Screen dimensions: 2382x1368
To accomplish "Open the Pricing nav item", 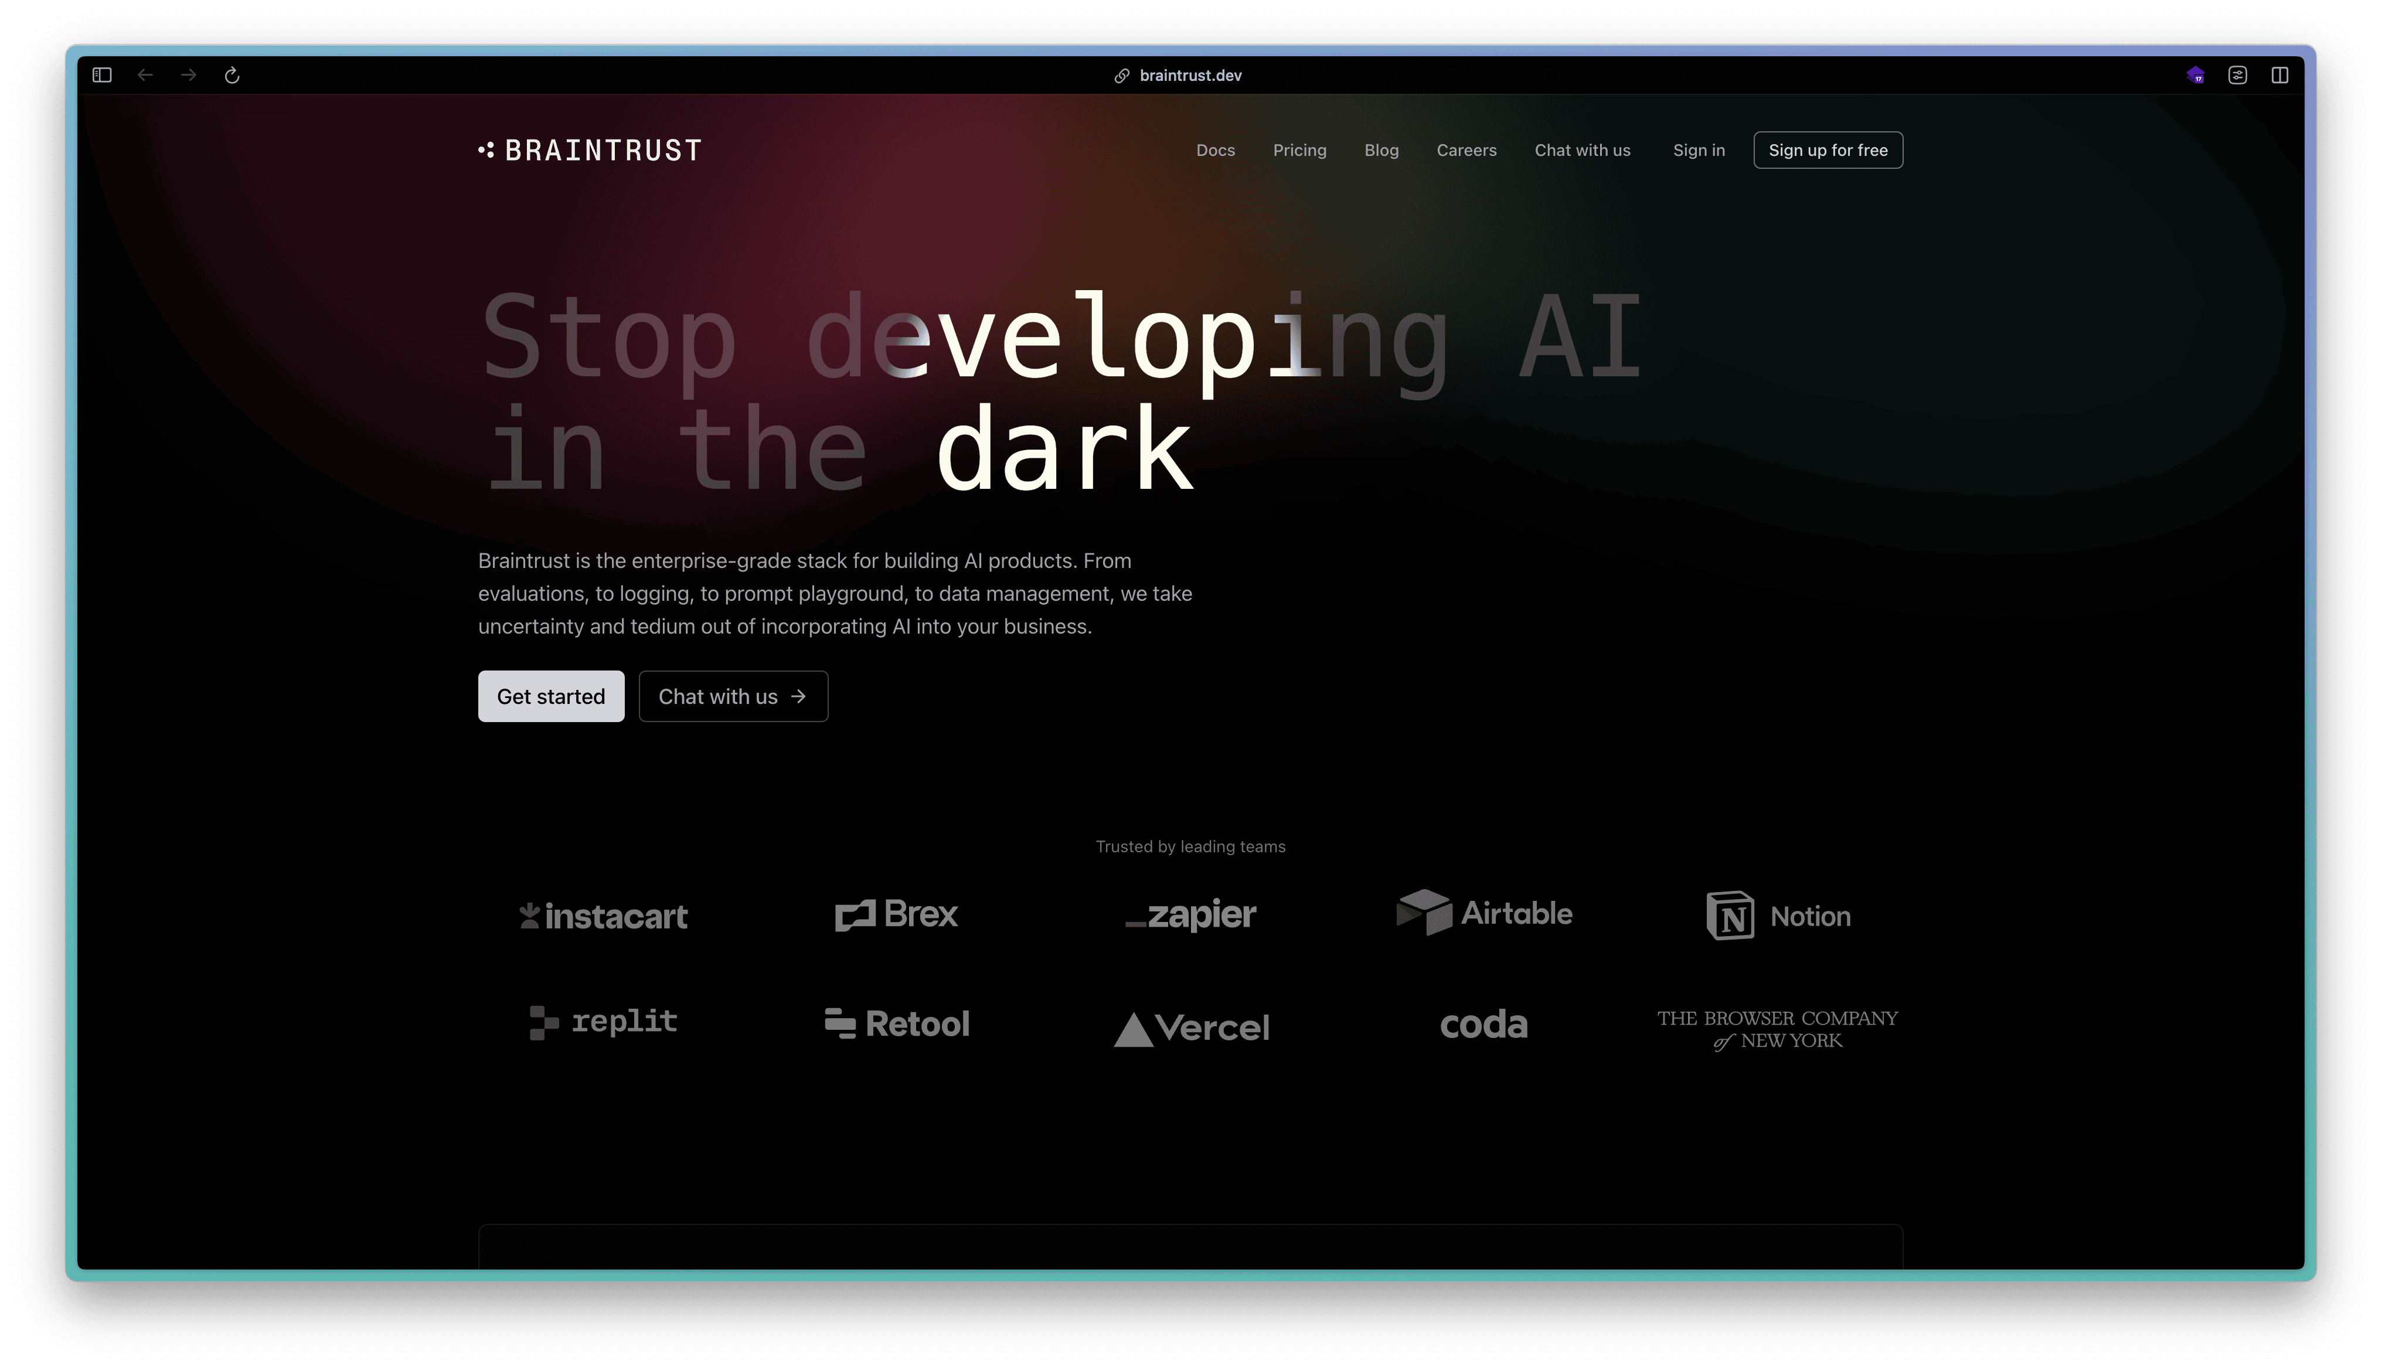I will pos(1299,150).
